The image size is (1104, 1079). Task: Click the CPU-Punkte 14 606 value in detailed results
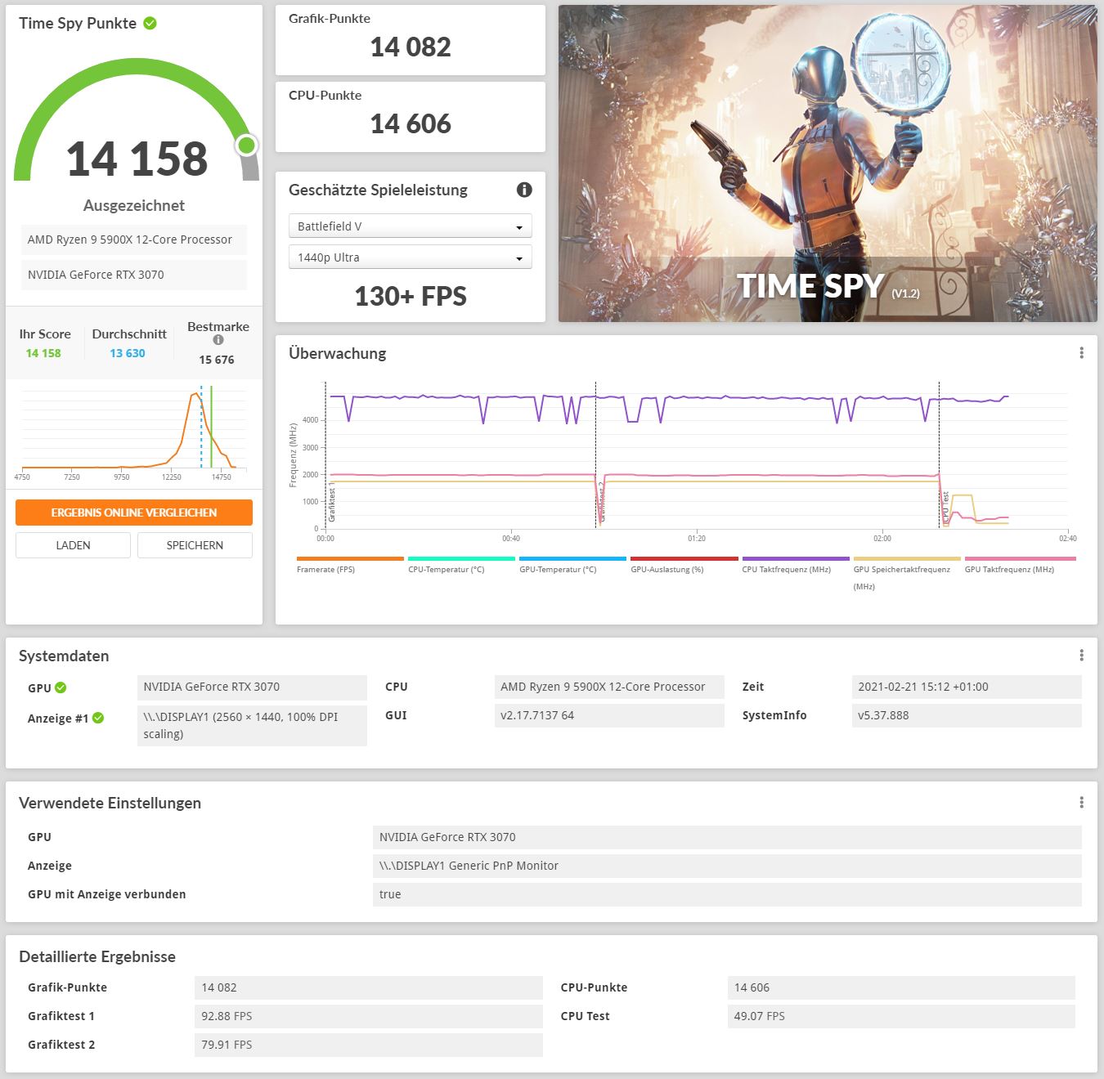901,987
